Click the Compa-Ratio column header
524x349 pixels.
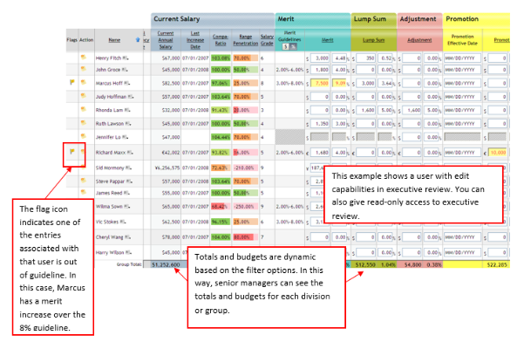coord(220,39)
